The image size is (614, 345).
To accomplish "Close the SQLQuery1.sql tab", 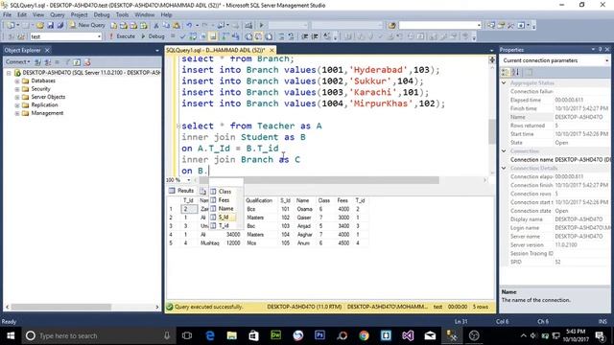I will click(272, 50).
